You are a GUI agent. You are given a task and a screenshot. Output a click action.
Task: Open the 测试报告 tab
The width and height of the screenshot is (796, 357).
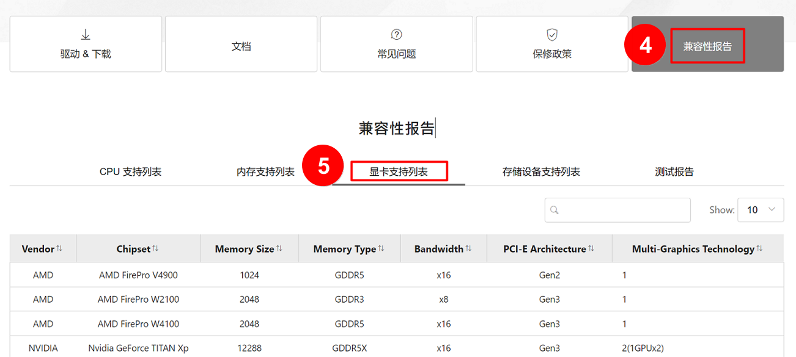pyautogui.click(x=674, y=172)
